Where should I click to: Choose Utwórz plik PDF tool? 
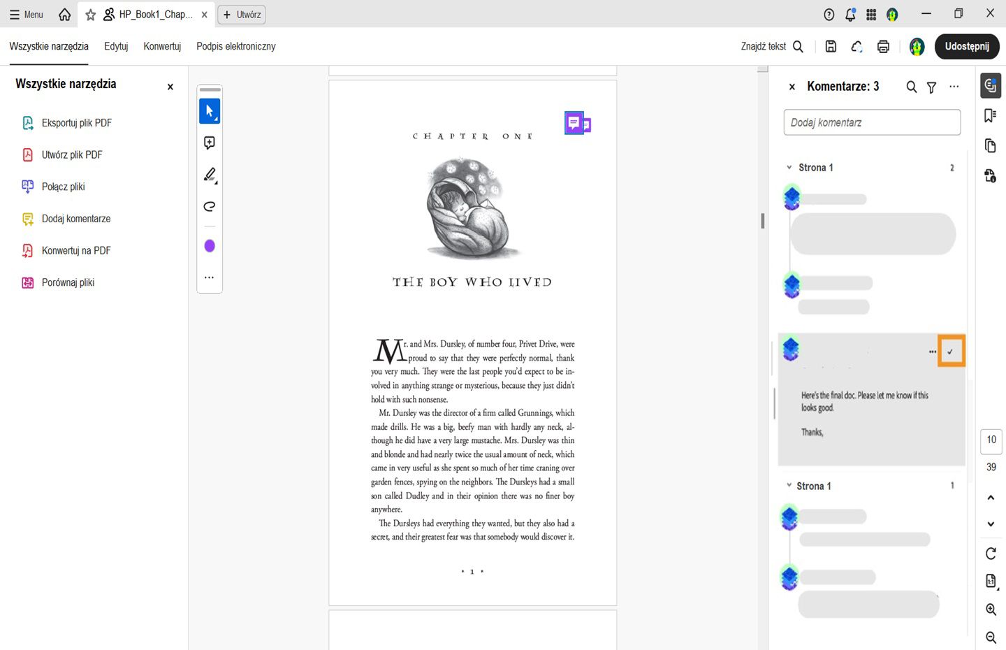[x=62, y=155]
